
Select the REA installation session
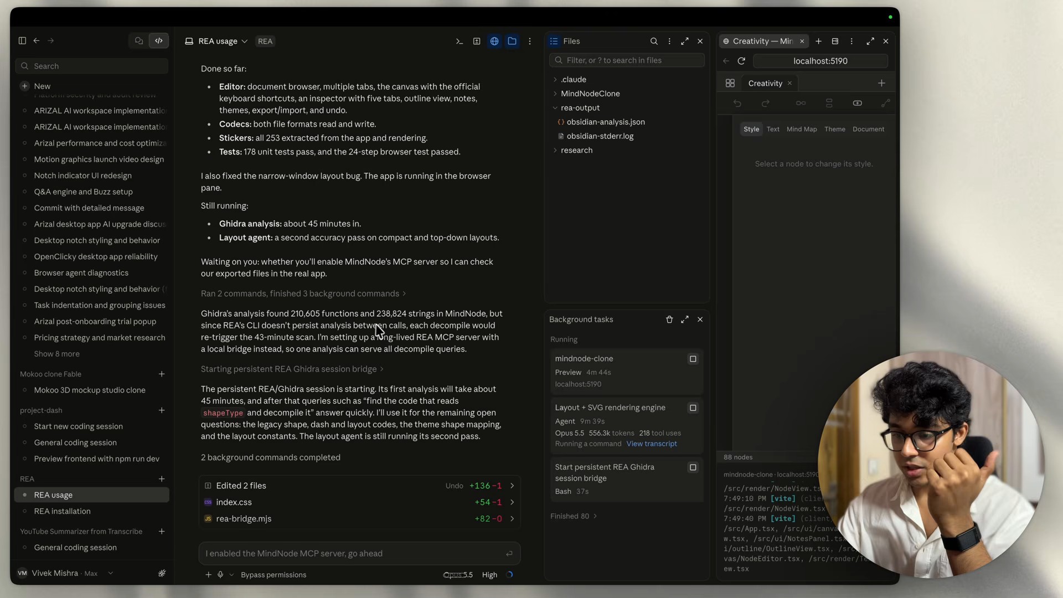click(x=91, y=511)
